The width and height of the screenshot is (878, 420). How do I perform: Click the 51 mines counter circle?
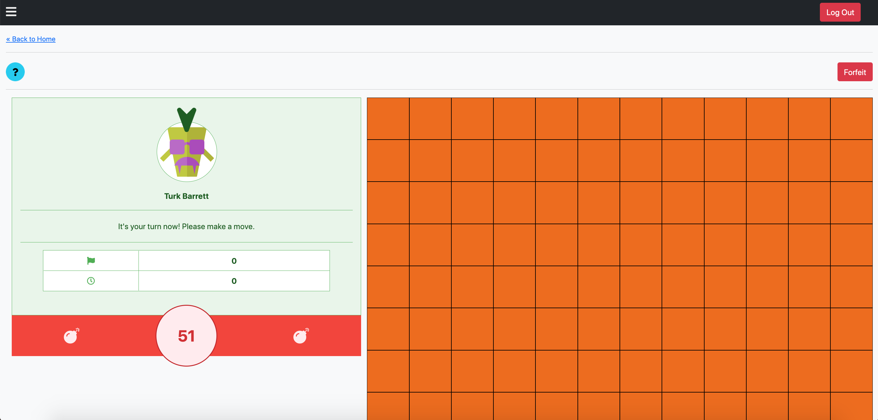tap(186, 336)
